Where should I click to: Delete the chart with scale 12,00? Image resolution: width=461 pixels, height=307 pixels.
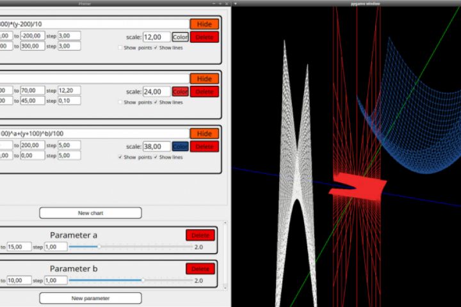[204, 37]
